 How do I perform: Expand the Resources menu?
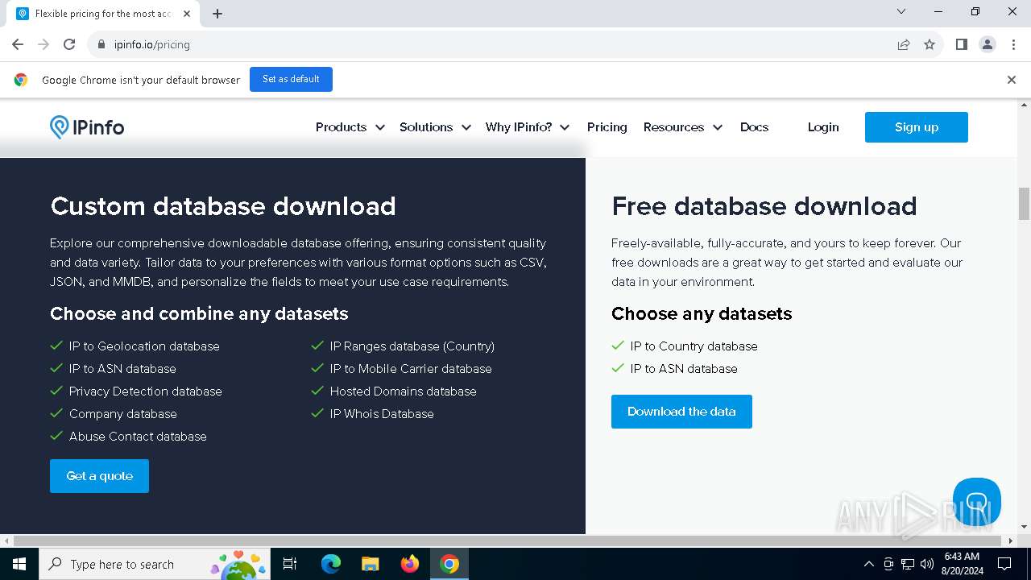coord(683,127)
